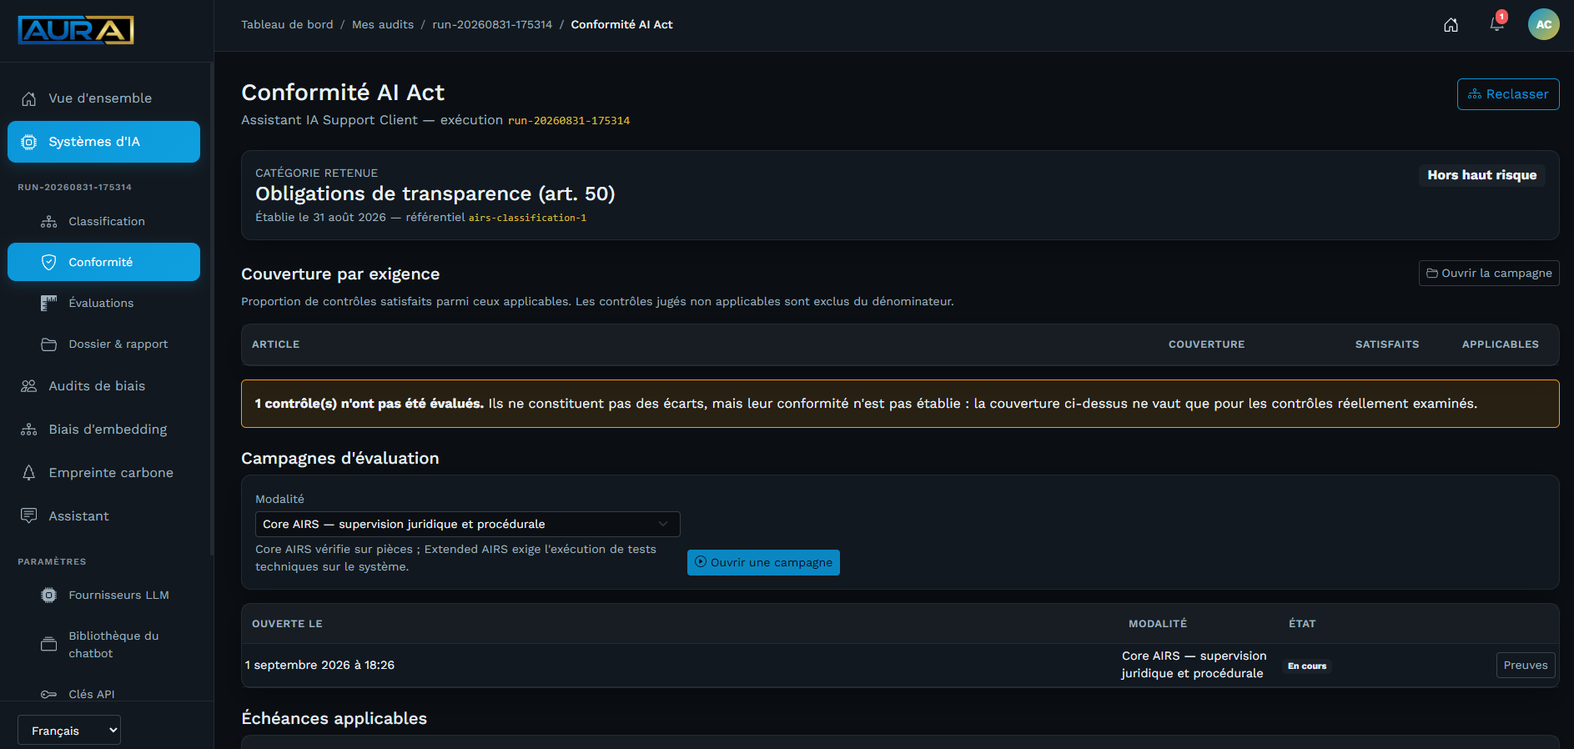The width and height of the screenshot is (1574, 749).
Task: Click the home icon in top bar
Action: [1451, 25]
